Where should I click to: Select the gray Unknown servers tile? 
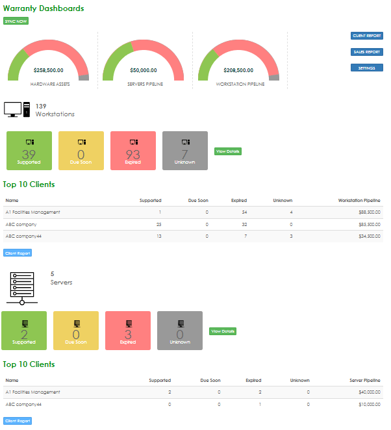pyautogui.click(x=180, y=331)
